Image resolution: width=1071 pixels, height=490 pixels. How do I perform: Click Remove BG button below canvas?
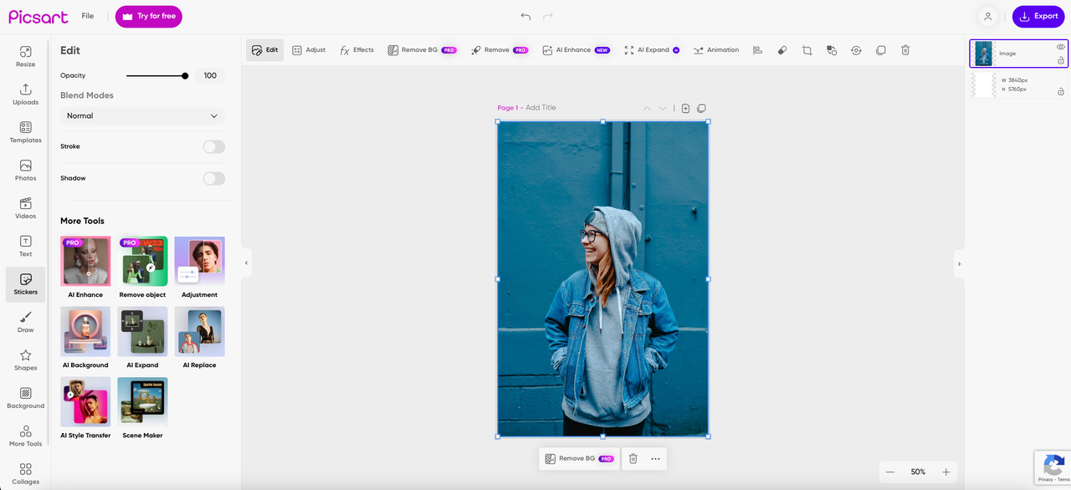[579, 458]
